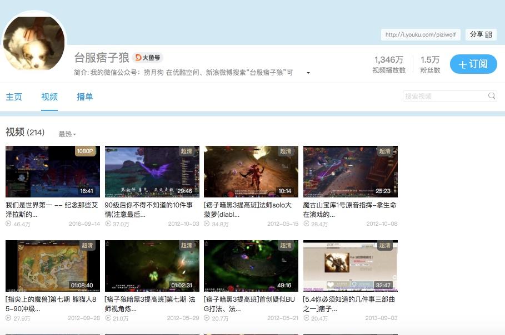Open title [痞子暗黑3提高班]首创疑似BUG打法
This screenshot has width=505, height=335.
pos(249,304)
